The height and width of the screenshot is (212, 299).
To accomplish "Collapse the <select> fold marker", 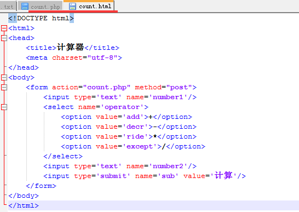I will point(4,107).
